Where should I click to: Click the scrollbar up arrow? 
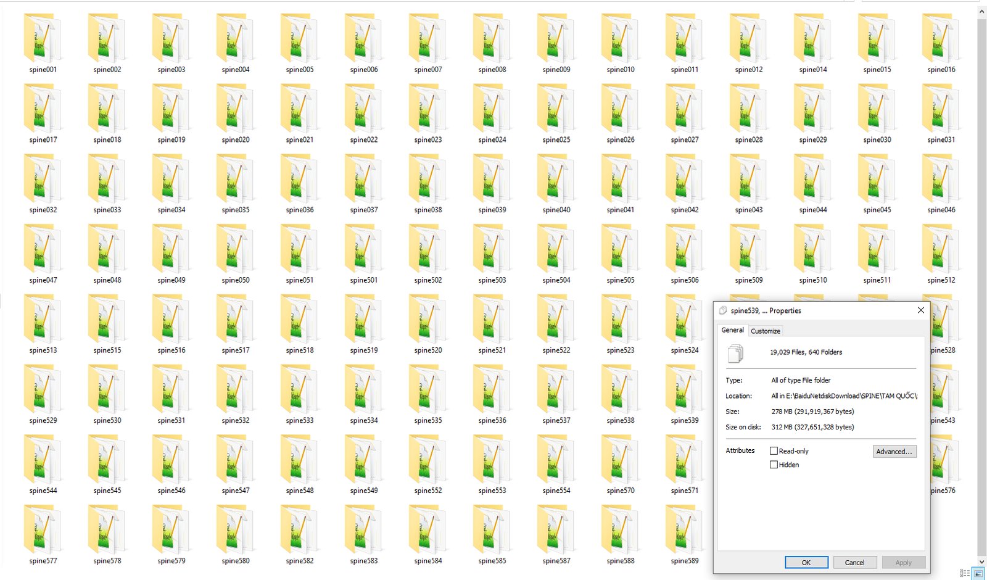pos(981,12)
